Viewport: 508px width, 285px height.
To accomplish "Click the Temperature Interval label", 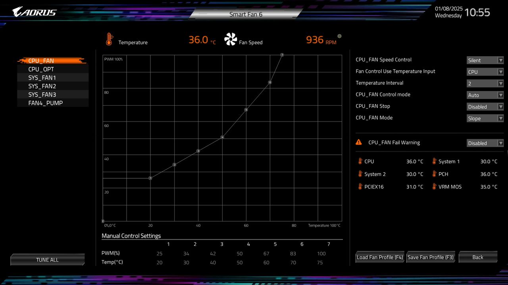I will pyautogui.click(x=379, y=83).
